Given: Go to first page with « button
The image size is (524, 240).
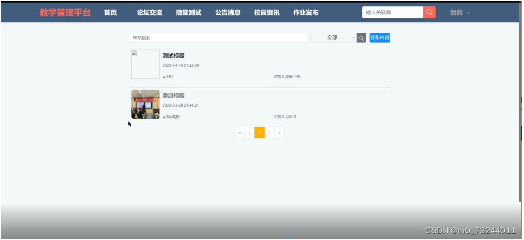Looking at the screenshot, I should click(x=240, y=132).
